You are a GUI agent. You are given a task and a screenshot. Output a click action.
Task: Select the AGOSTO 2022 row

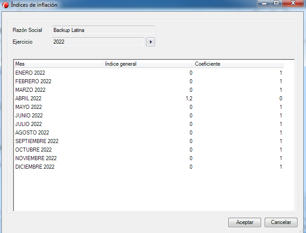point(149,133)
